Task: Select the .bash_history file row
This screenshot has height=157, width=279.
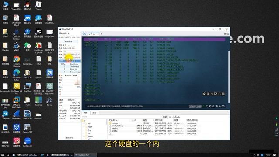Action: 153,126
